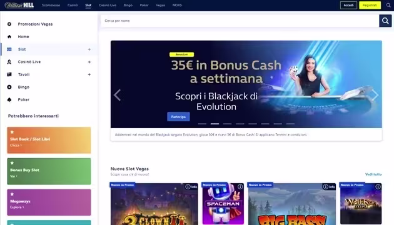
Task: Click the Poker spade icon
Action: coord(9,100)
